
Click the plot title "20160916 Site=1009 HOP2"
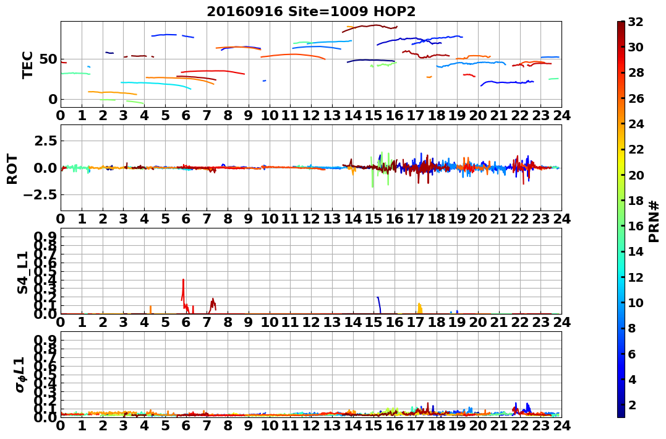point(311,12)
